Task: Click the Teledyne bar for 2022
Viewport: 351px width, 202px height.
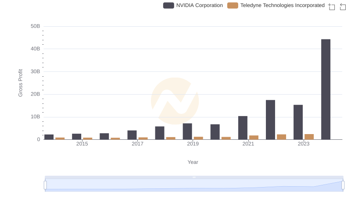Action: pyautogui.click(x=281, y=137)
